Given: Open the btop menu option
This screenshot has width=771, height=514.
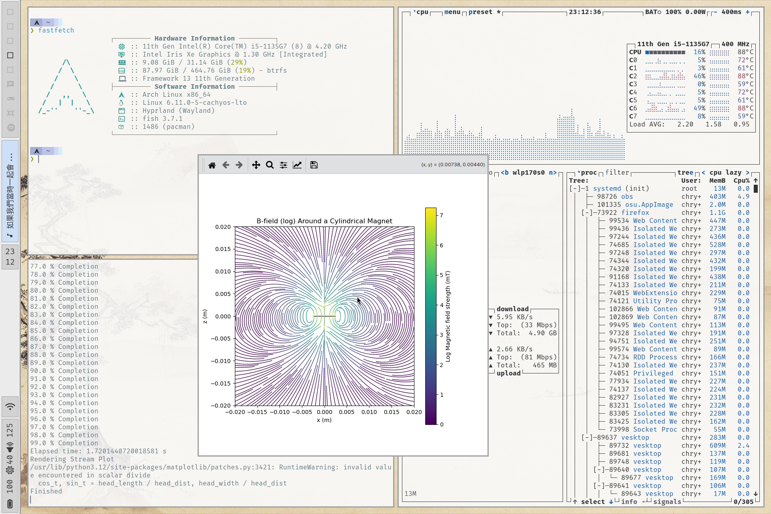Looking at the screenshot, I should click(452, 12).
